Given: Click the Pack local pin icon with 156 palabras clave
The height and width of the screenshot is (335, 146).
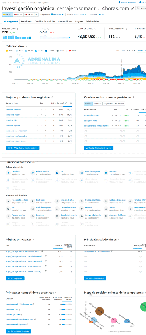Looking at the screenshot, I should point(32,201).
